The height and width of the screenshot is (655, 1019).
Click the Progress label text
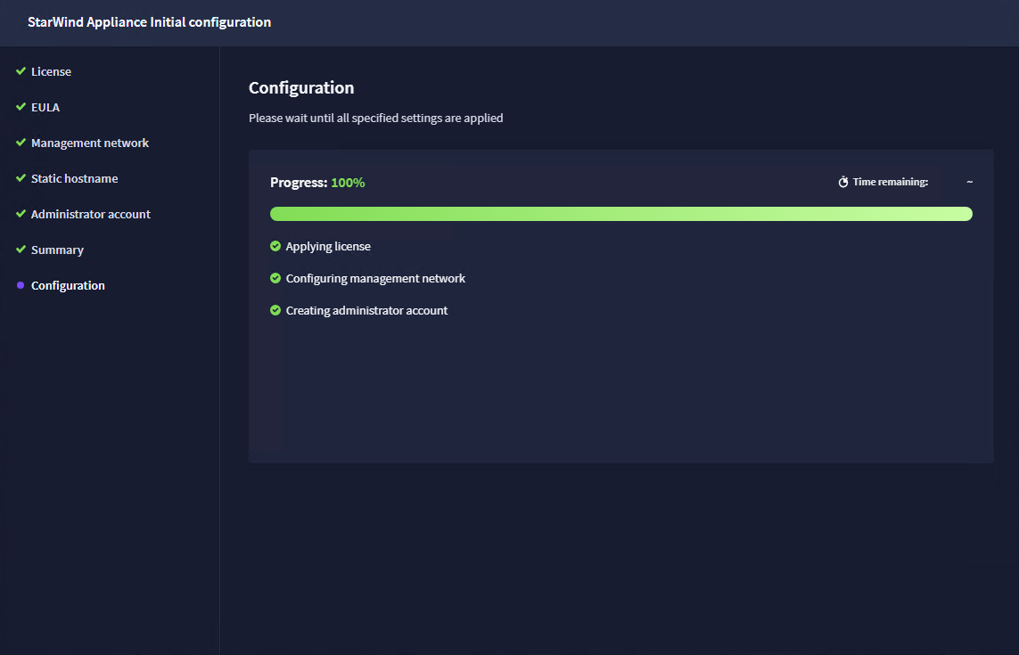click(299, 183)
